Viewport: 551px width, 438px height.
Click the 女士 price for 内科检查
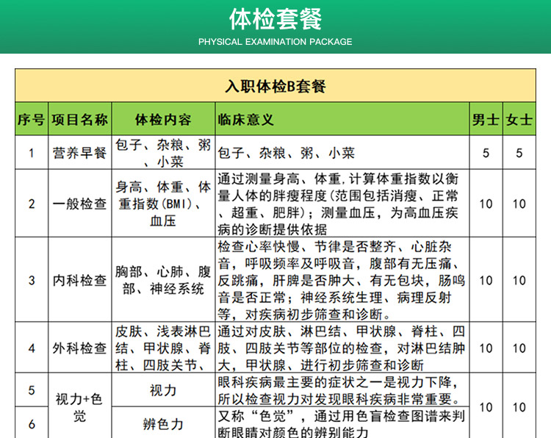coord(519,280)
